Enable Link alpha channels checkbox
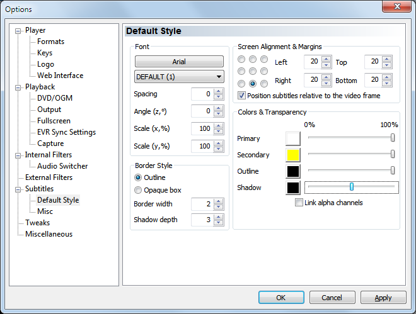Screen dimensions: 416x314 (299, 203)
